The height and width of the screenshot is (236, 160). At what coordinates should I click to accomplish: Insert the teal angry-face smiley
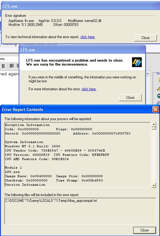click(x=159, y=96)
